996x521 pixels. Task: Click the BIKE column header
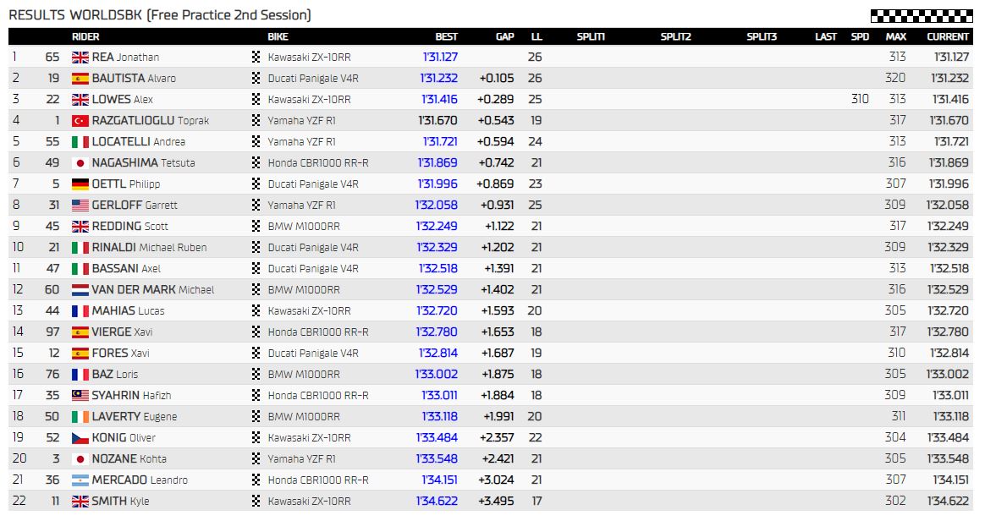tap(278, 37)
